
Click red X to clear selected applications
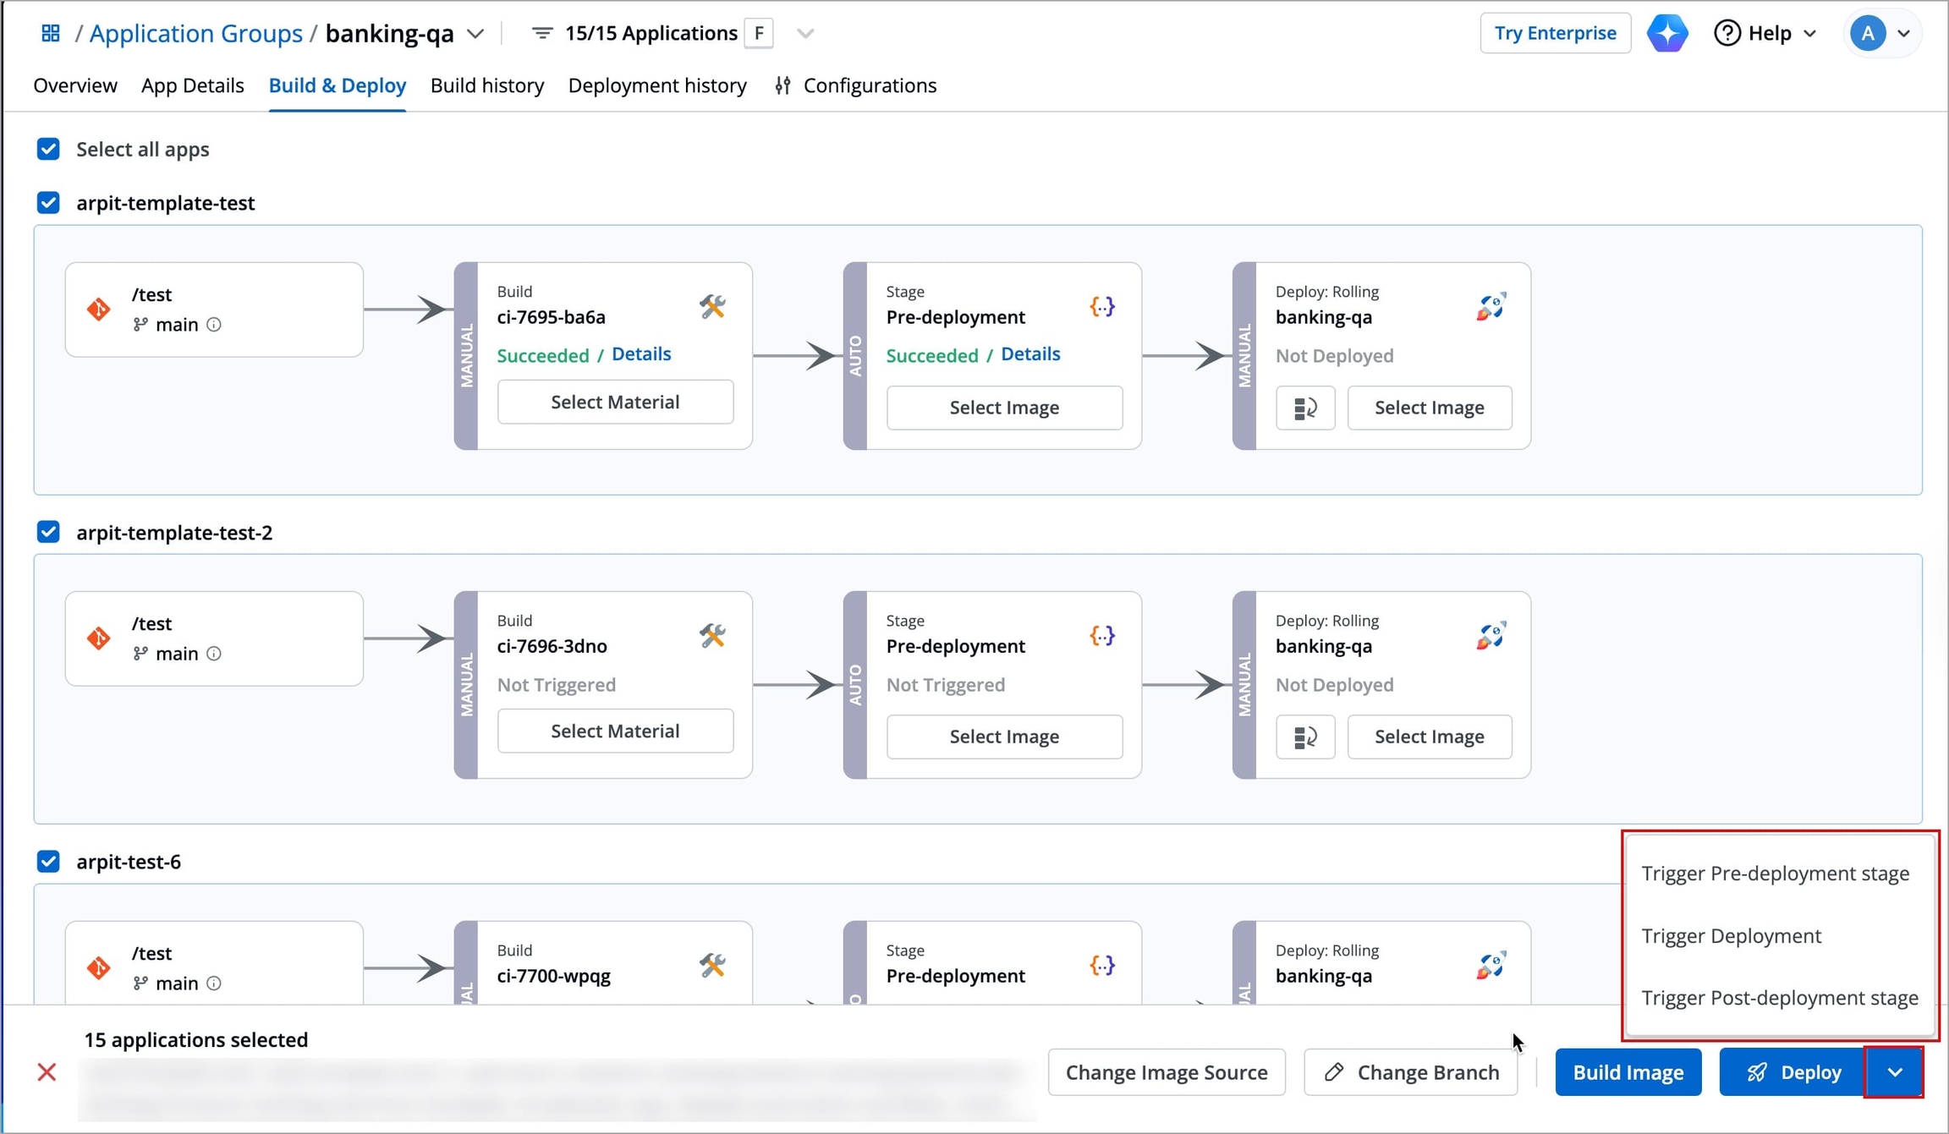pos(47,1072)
